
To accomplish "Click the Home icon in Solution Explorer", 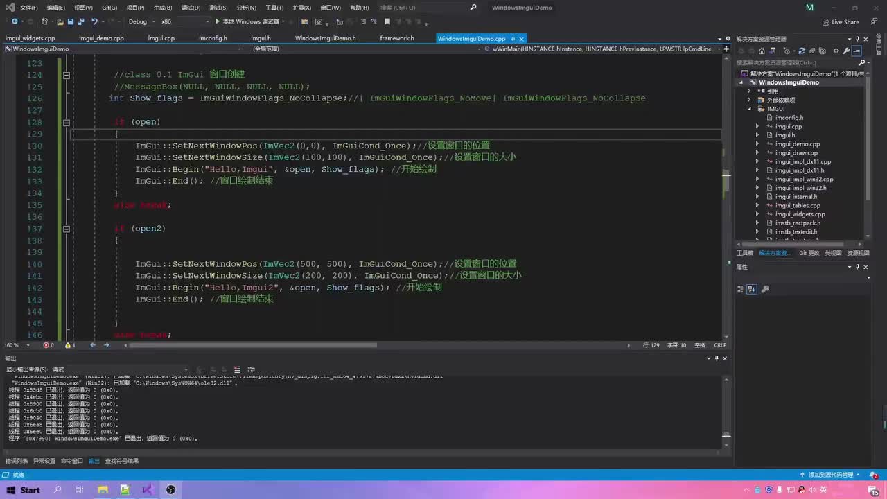I will (762, 51).
